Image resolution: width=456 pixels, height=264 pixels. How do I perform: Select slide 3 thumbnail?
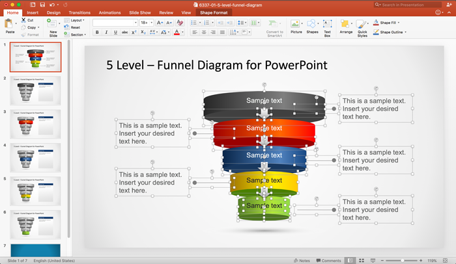[x=35, y=124]
